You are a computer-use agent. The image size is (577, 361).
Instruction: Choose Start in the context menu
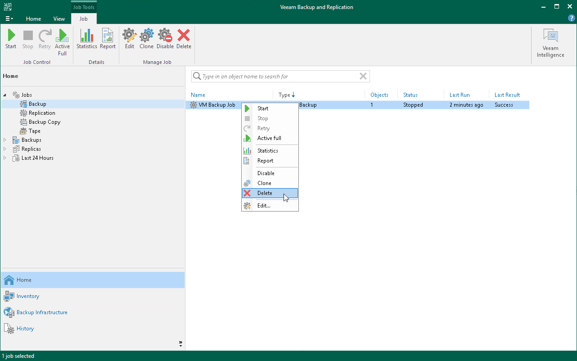[x=270, y=108]
